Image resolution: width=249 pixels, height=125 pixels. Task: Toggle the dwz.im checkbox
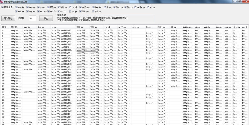tap(93, 7)
